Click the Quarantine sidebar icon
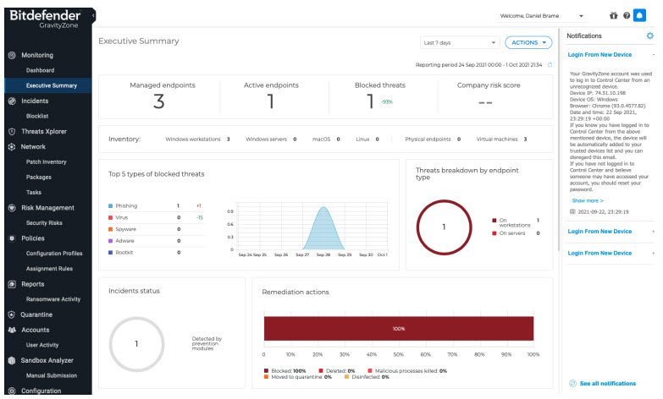Screen dimensions: 663x399 click(12, 314)
